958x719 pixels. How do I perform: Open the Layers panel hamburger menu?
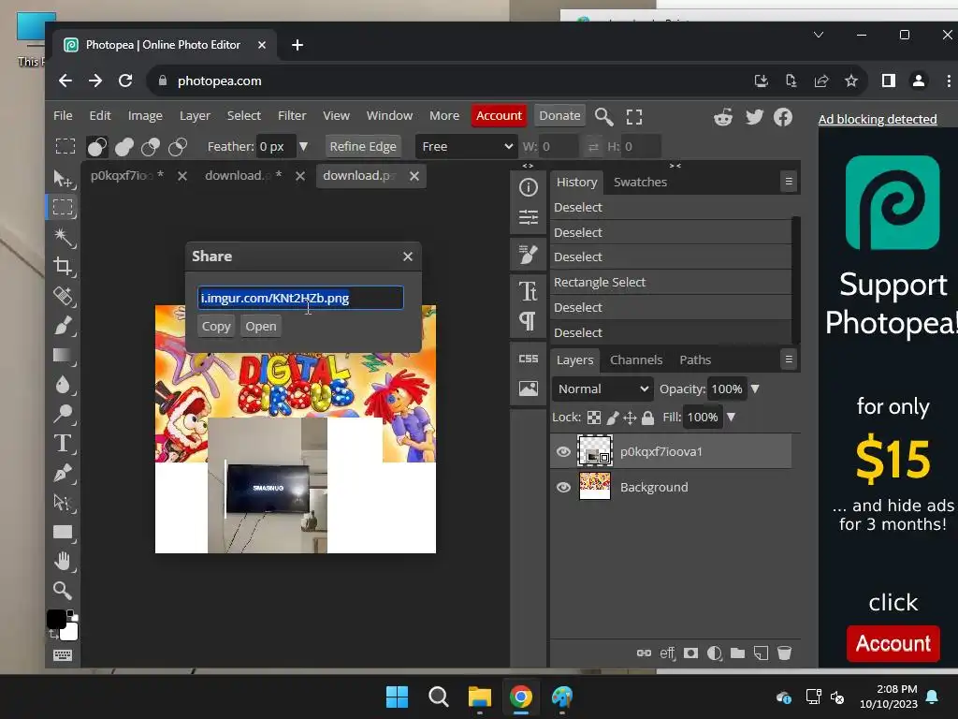[789, 359]
